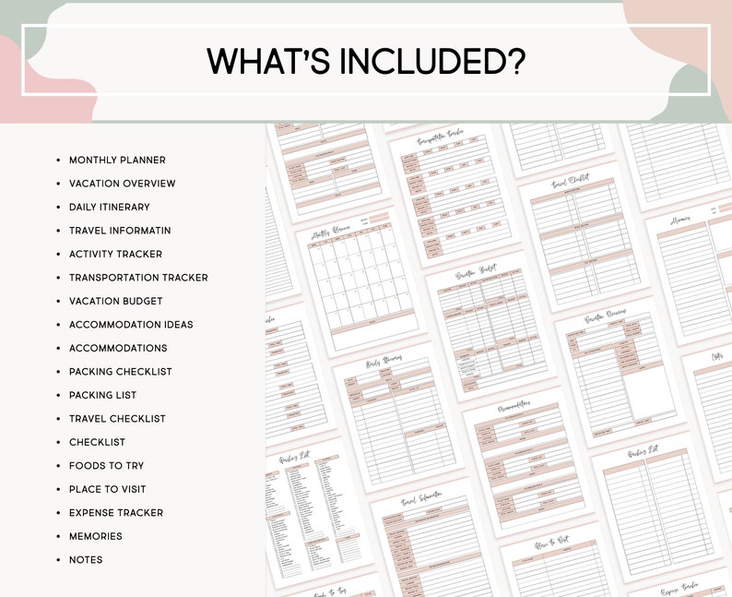Select "Monthly Planner" in the bulleted list
This screenshot has width=732, height=597.
(x=117, y=161)
